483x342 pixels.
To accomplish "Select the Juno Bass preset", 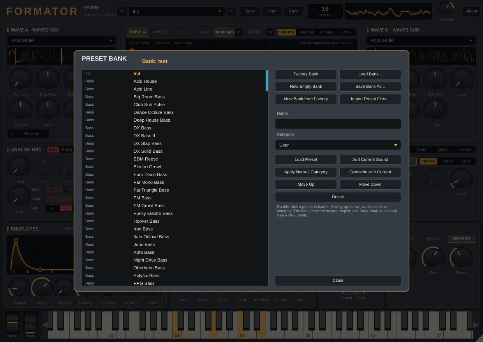I will [174, 244].
